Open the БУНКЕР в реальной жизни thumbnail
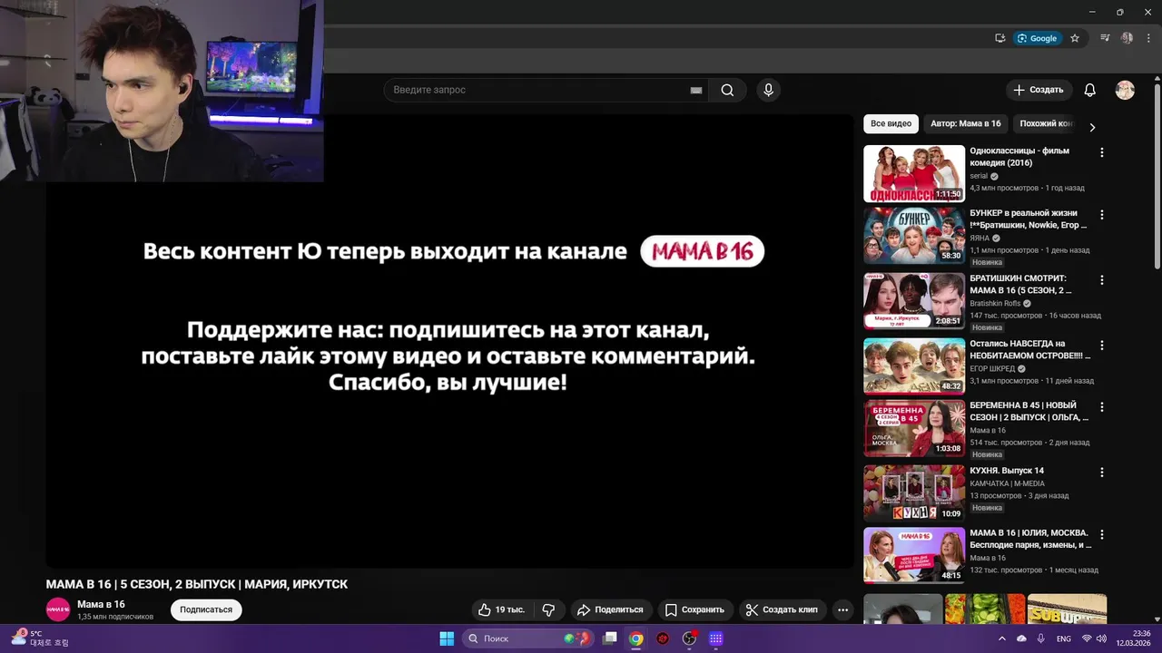The width and height of the screenshot is (1162, 653). click(914, 236)
